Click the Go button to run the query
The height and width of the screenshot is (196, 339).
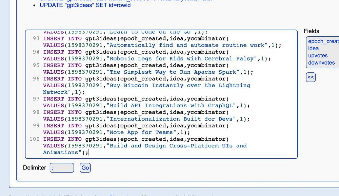click(x=85, y=168)
